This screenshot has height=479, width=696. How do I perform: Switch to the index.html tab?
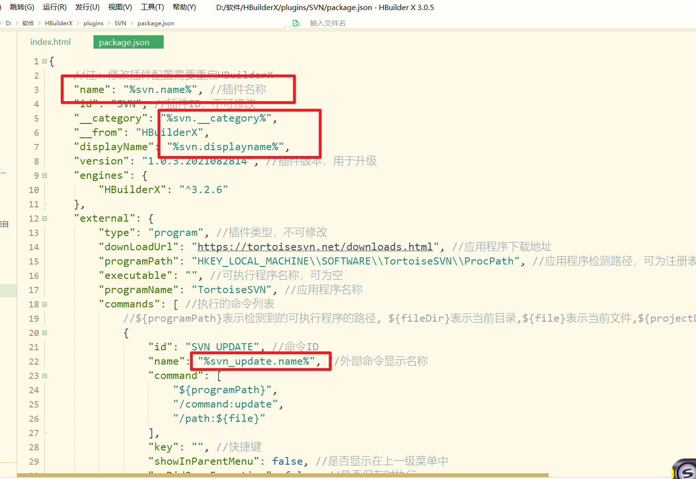coord(51,42)
